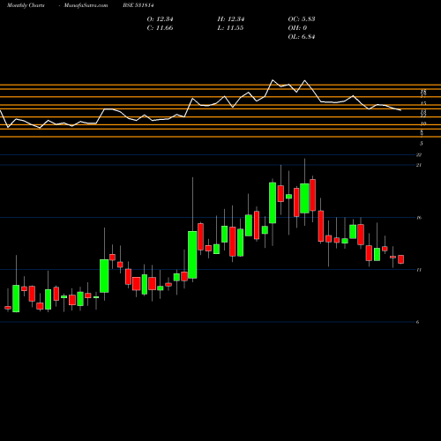This screenshot has height=441, width=441.
Task: Click the peak of the white indicator line
Action: tap(273, 80)
